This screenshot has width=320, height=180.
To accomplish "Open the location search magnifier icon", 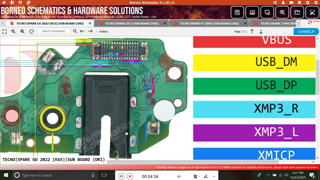I will coord(282,12).
